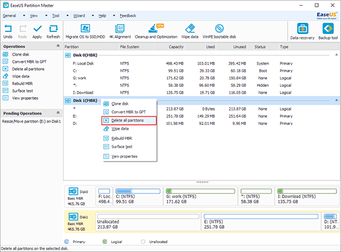341x252 pixels.
Task: Choose Clone disk from the context menu
Action: [129, 104]
